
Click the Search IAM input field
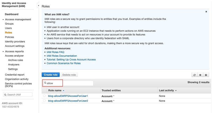[x=18, y=95]
